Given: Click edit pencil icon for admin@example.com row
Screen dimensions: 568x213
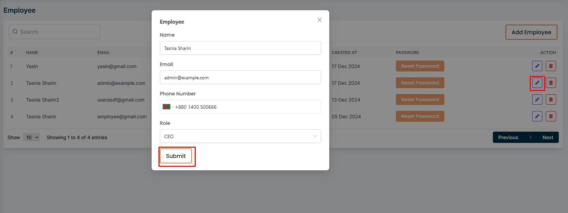Looking at the screenshot, I should click(537, 83).
